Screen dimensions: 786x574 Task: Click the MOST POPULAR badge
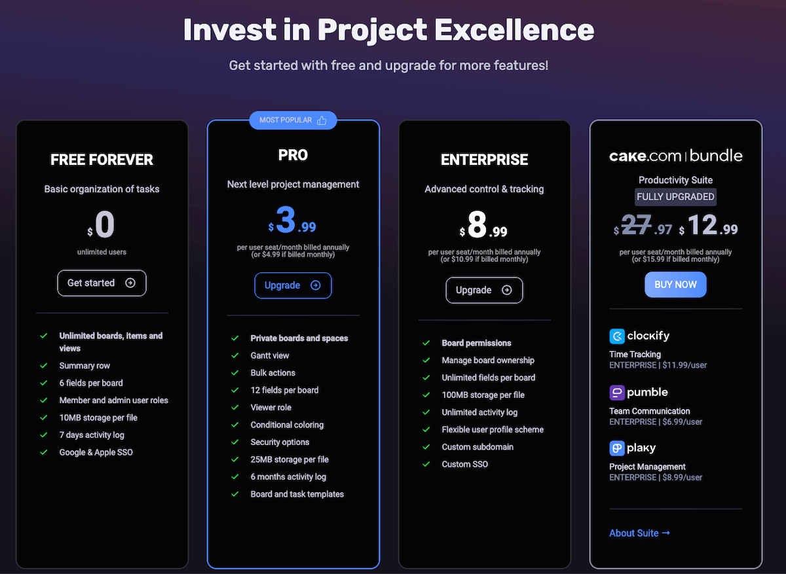point(292,120)
